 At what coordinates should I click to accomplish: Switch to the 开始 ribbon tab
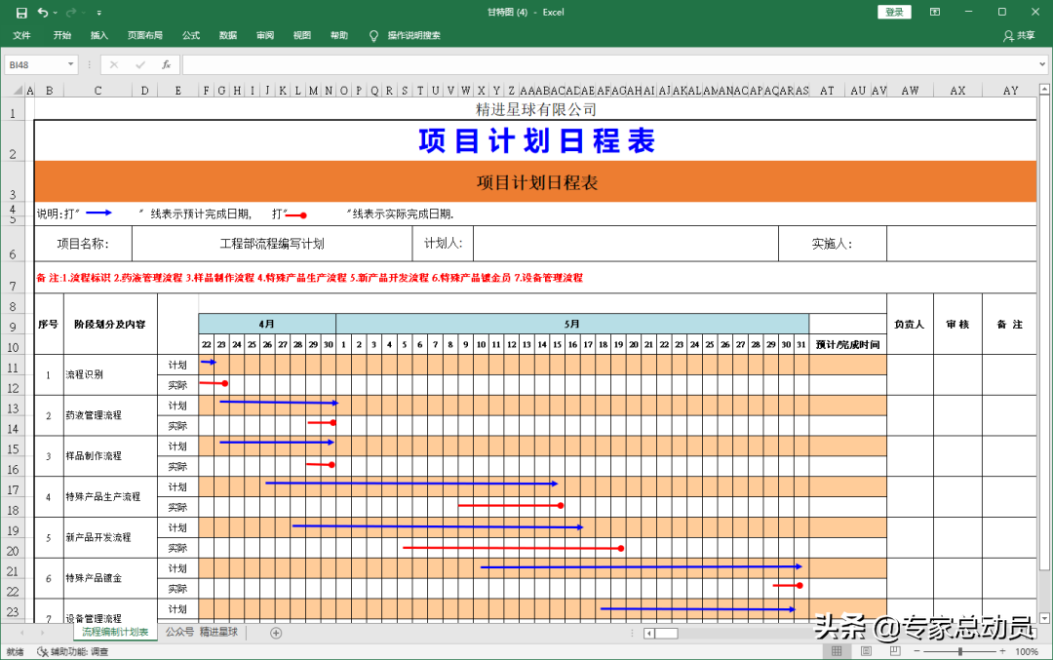pyautogui.click(x=62, y=36)
